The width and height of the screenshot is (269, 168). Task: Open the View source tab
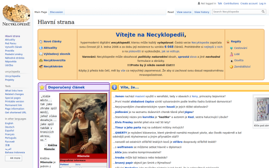pos(184,12)
